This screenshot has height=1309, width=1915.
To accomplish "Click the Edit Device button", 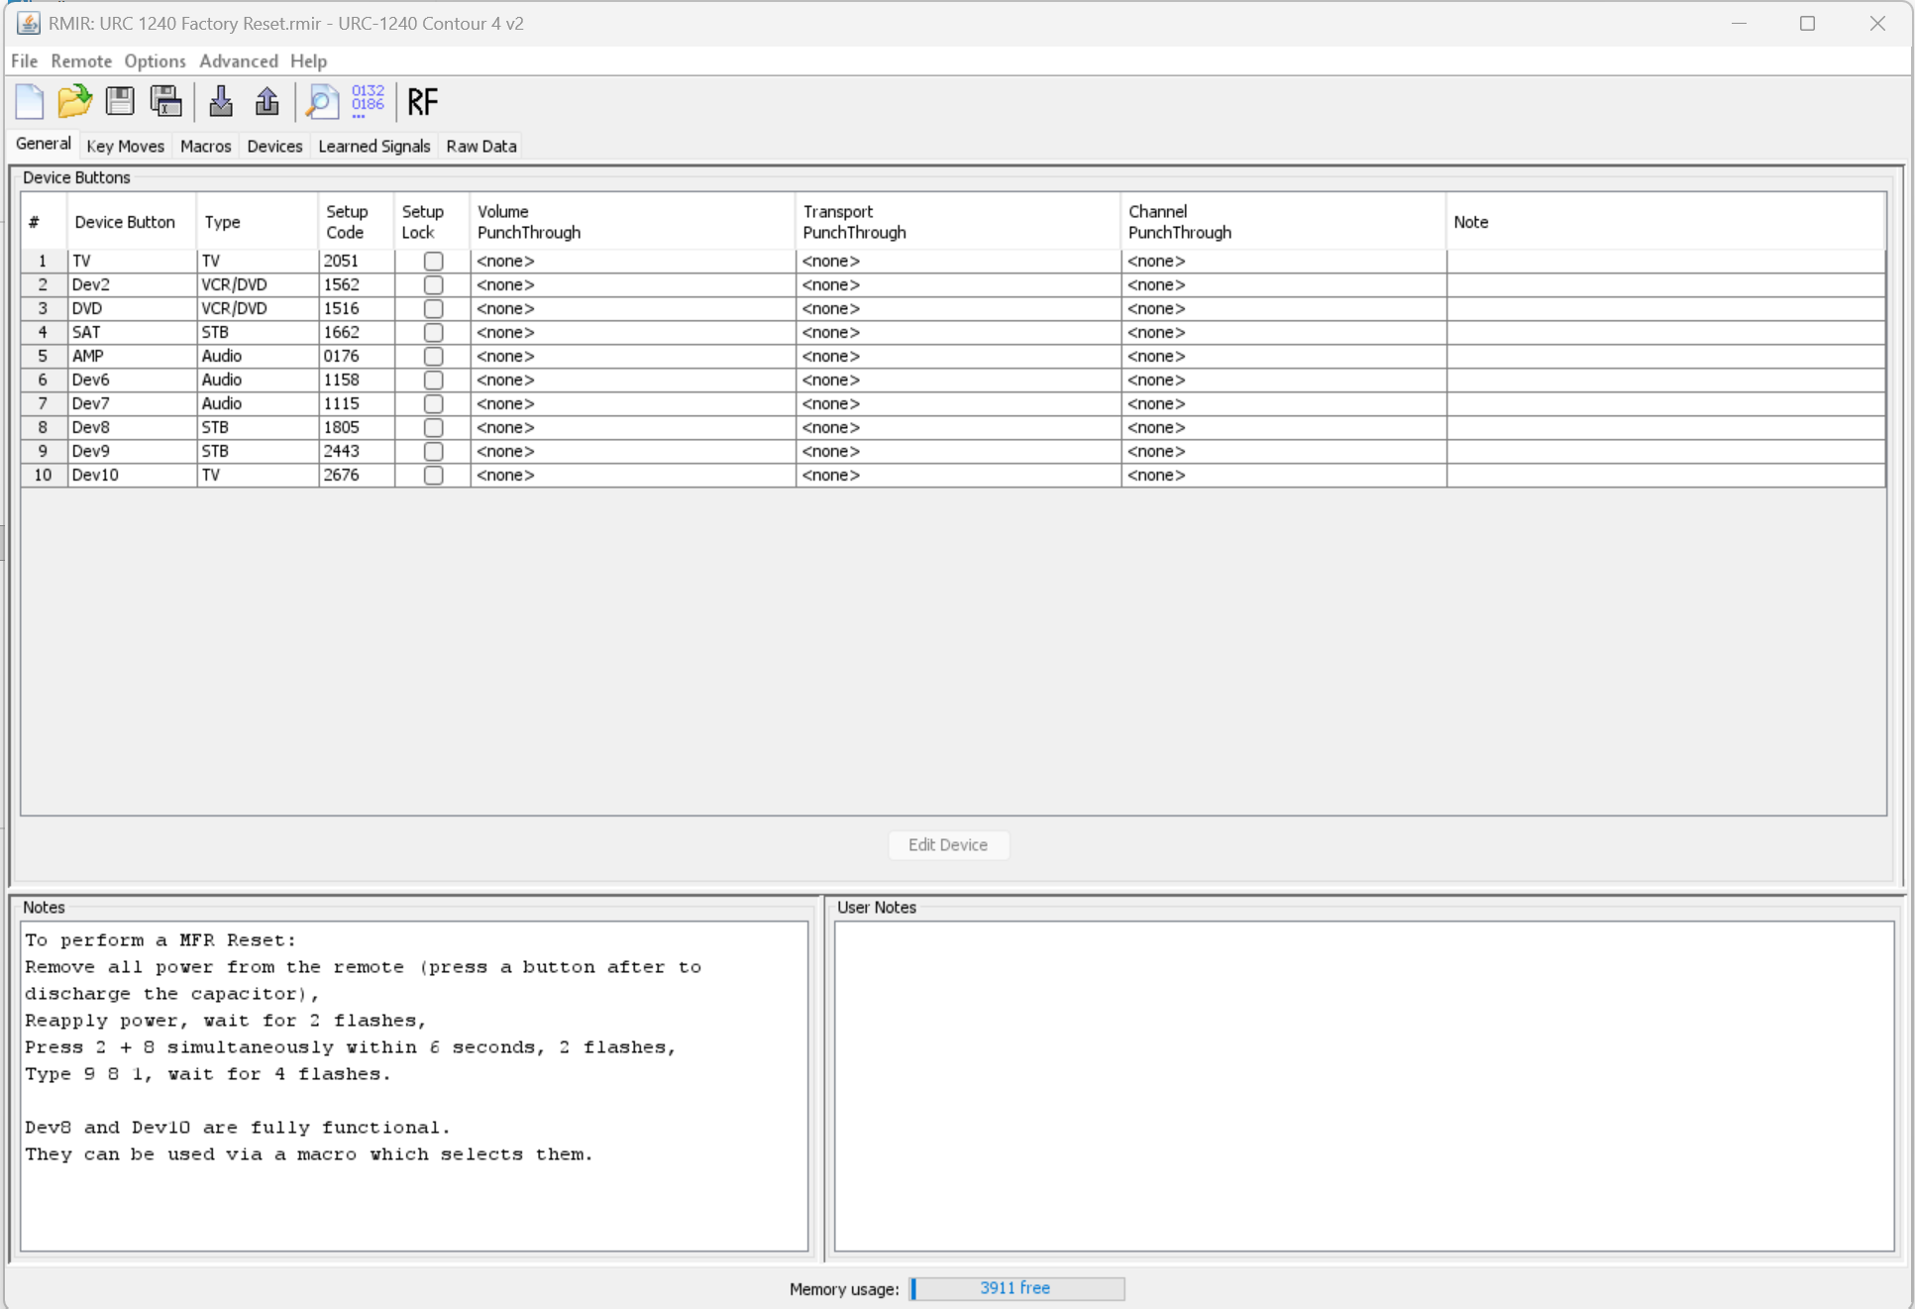I will click(947, 844).
